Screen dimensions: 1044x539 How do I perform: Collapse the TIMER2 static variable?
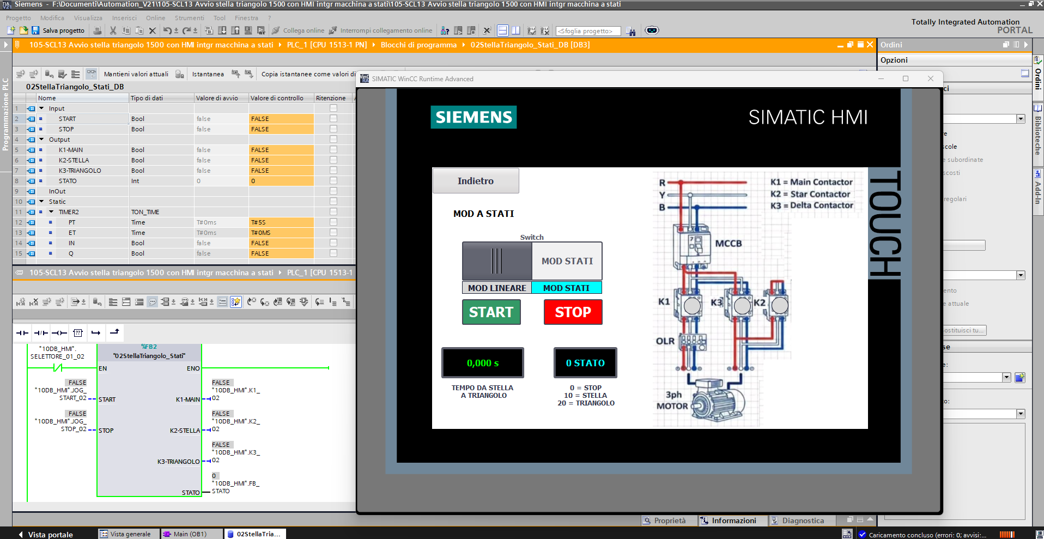(51, 212)
